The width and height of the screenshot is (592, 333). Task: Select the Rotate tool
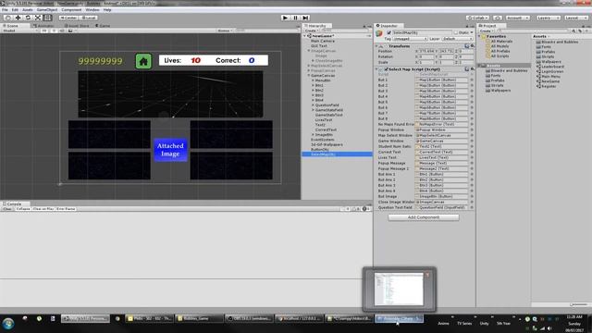(28, 18)
